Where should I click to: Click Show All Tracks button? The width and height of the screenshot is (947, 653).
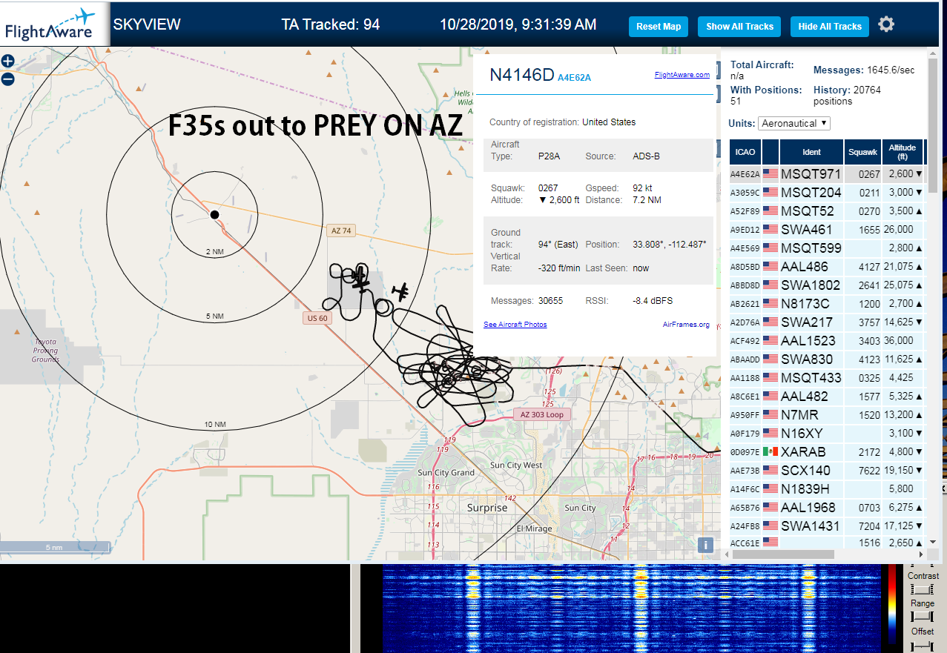click(739, 26)
